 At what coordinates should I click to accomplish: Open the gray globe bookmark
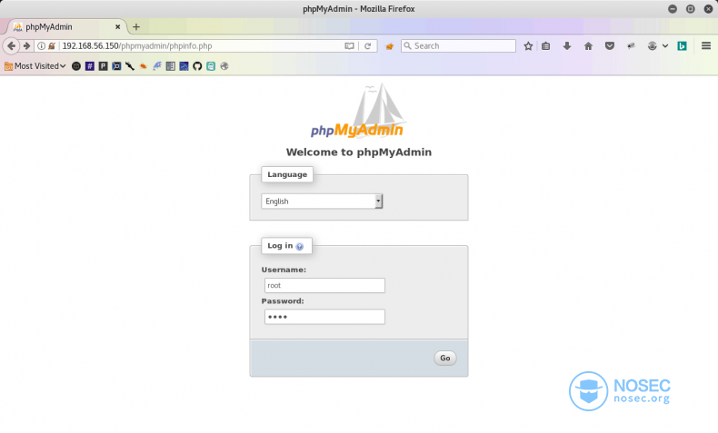coord(224,66)
